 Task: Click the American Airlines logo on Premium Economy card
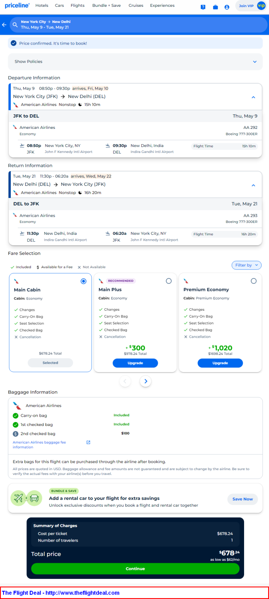pos(186,281)
